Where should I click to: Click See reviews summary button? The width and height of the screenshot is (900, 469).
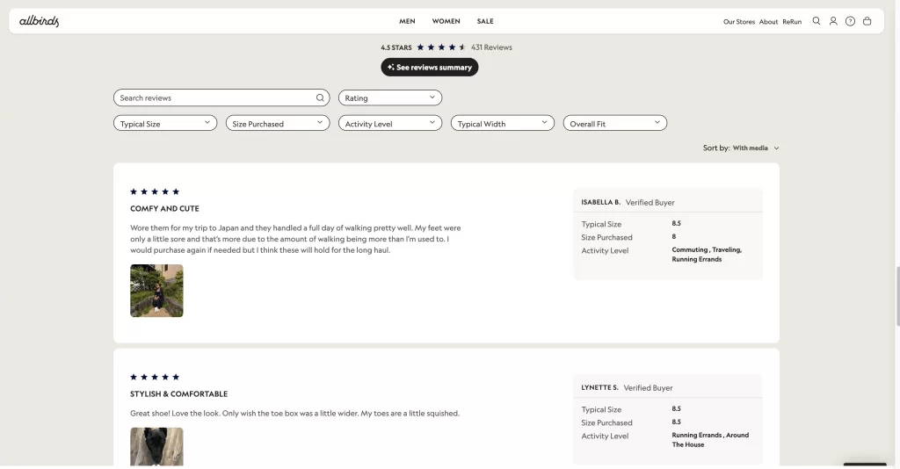[x=429, y=68]
